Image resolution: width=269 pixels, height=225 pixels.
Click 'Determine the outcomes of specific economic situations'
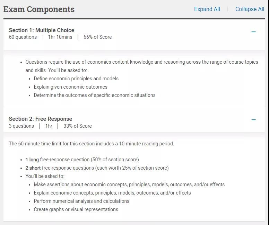tap(95, 95)
